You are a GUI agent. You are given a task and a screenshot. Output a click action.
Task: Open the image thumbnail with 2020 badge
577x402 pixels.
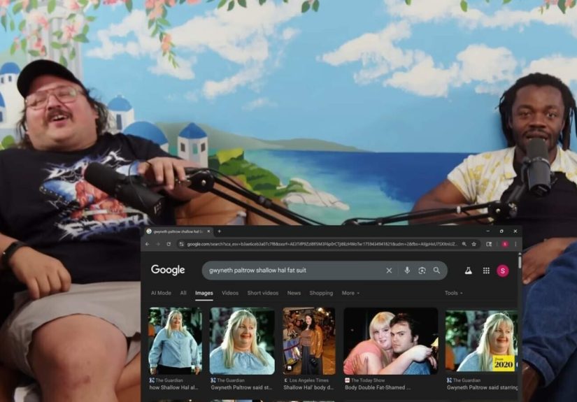pyautogui.click(x=481, y=341)
